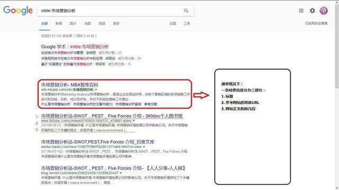The image size is (339, 190).
Task: Expand dropdown arrow beside blog.renren.com URL
Action: point(121,173)
